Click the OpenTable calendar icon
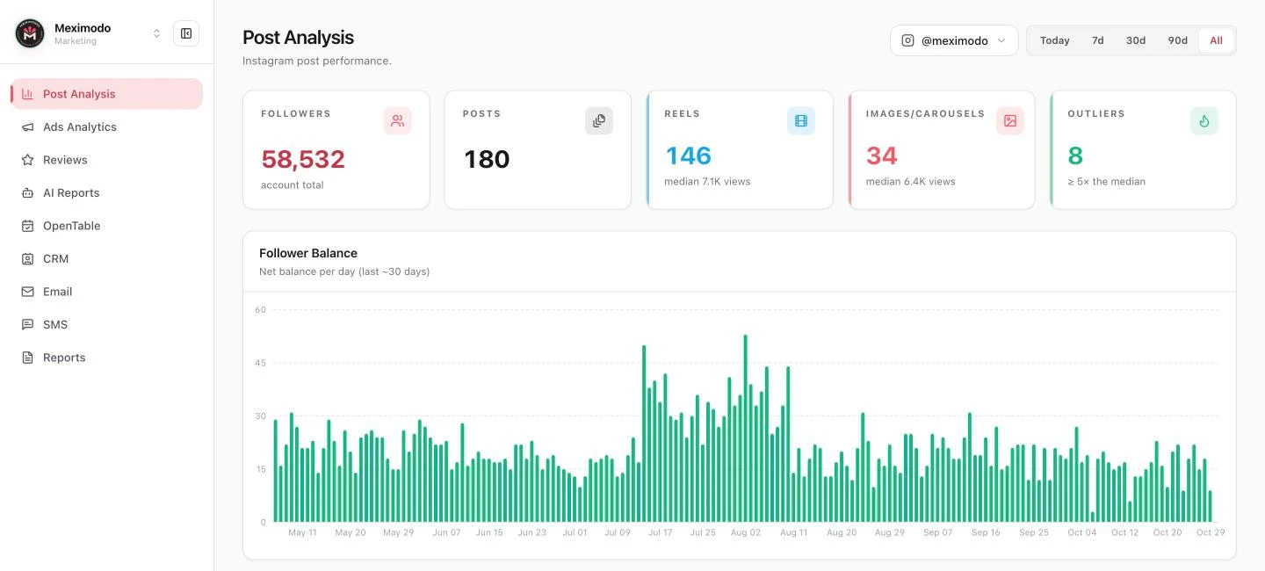Screen dimensions: 1265x571 27,226
